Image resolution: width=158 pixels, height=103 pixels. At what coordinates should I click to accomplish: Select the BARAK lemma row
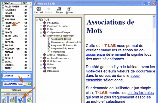[14, 62]
